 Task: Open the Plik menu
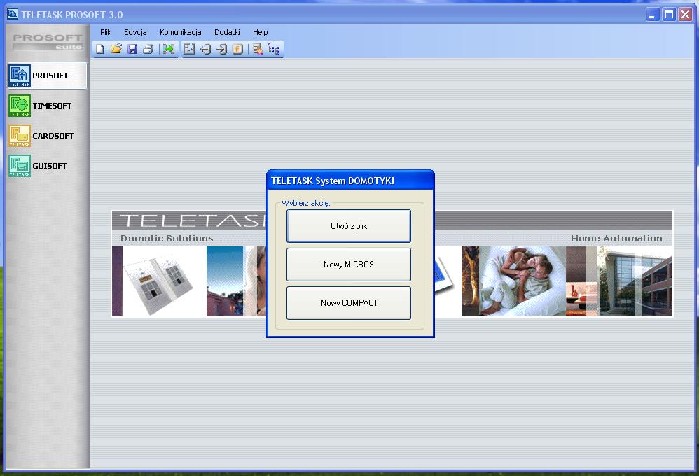click(106, 32)
